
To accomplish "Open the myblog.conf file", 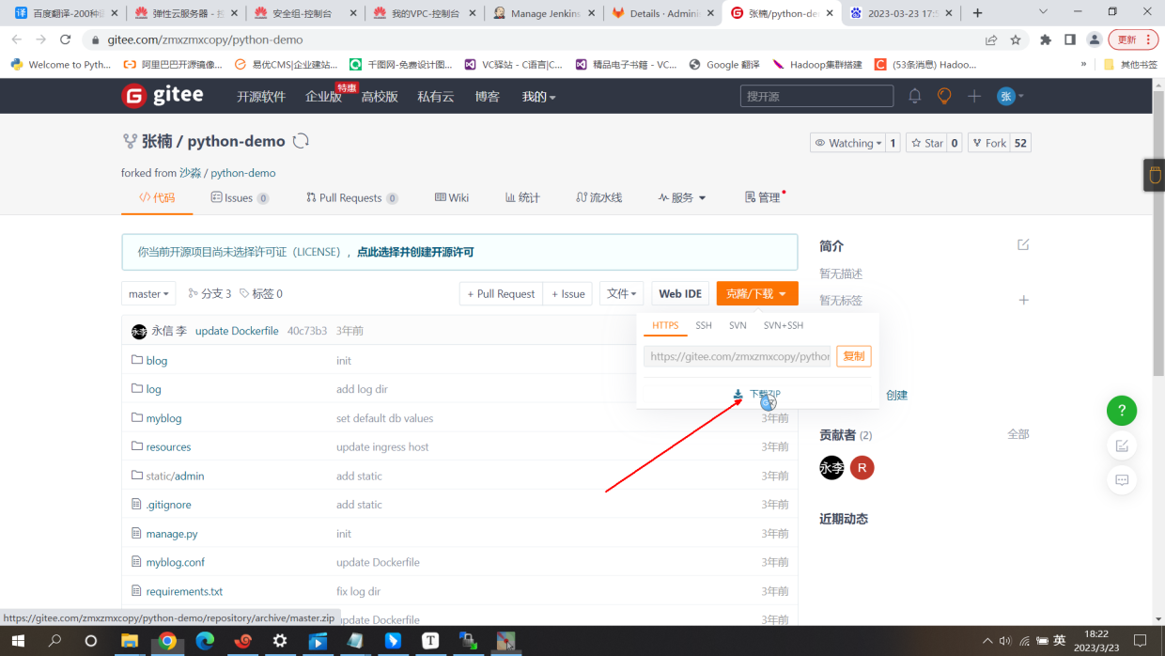I will (175, 562).
